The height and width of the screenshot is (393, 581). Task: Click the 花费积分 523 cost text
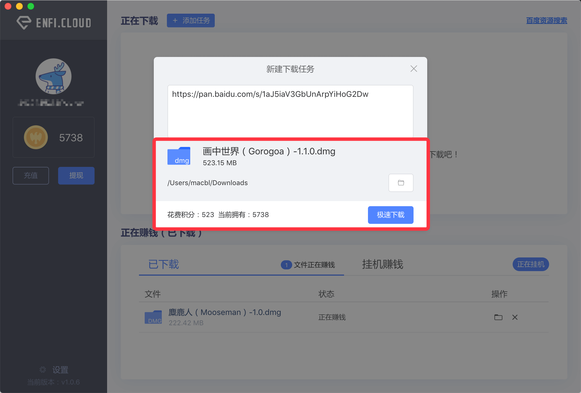(x=191, y=215)
